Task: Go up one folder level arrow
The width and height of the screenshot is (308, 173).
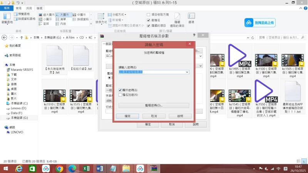Action: pyautogui.click(x=22, y=37)
